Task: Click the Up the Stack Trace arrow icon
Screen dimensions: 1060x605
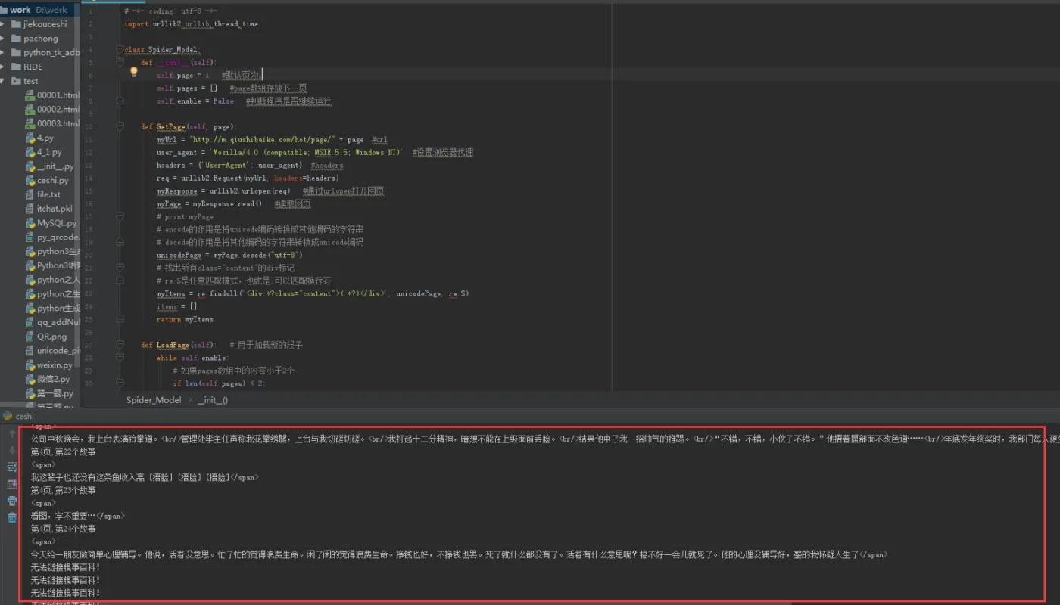Action: coord(12,434)
